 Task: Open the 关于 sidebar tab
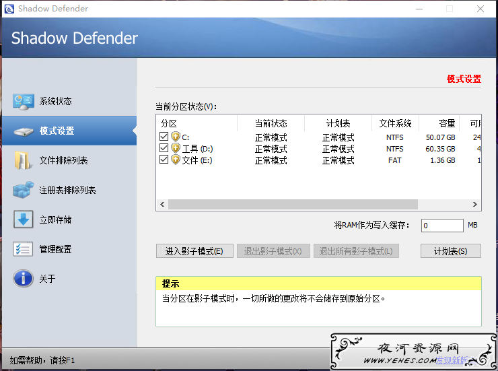(69, 279)
